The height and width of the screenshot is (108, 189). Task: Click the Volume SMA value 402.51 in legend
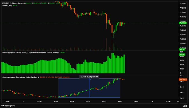pyautogui.click(x=15, y=6)
